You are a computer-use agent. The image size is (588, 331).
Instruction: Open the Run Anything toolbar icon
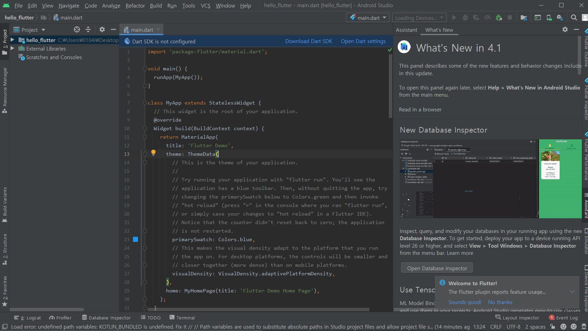[x=538, y=18]
